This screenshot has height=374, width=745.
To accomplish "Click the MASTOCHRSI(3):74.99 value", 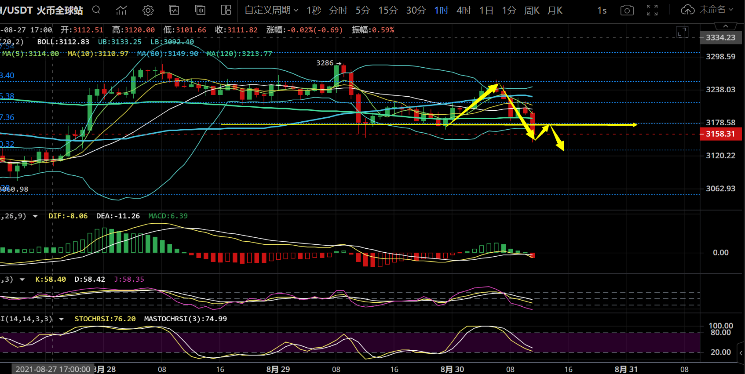I will click(x=186, y=319).
